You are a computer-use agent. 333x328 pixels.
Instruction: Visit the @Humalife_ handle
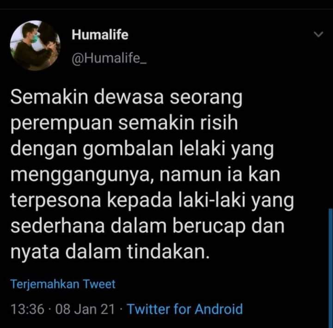point(109,58)
